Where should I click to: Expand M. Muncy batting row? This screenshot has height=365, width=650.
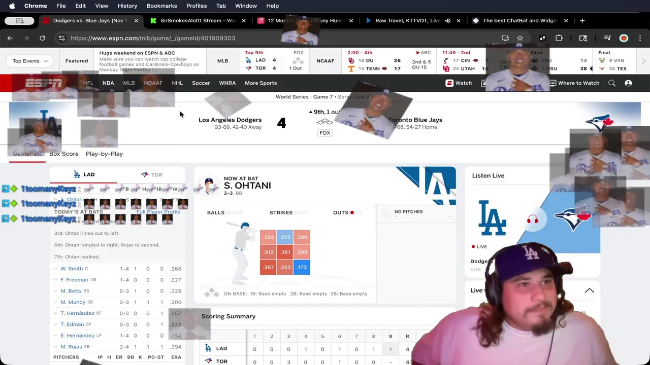[x=55, y=302]
